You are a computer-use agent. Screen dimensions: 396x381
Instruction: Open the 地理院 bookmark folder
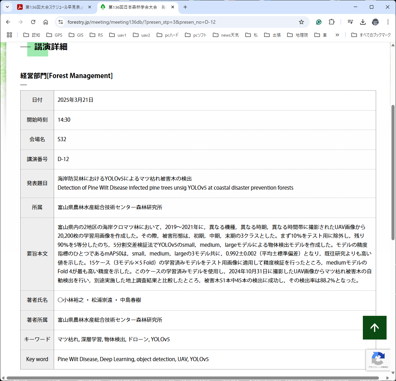pos(298,35)
